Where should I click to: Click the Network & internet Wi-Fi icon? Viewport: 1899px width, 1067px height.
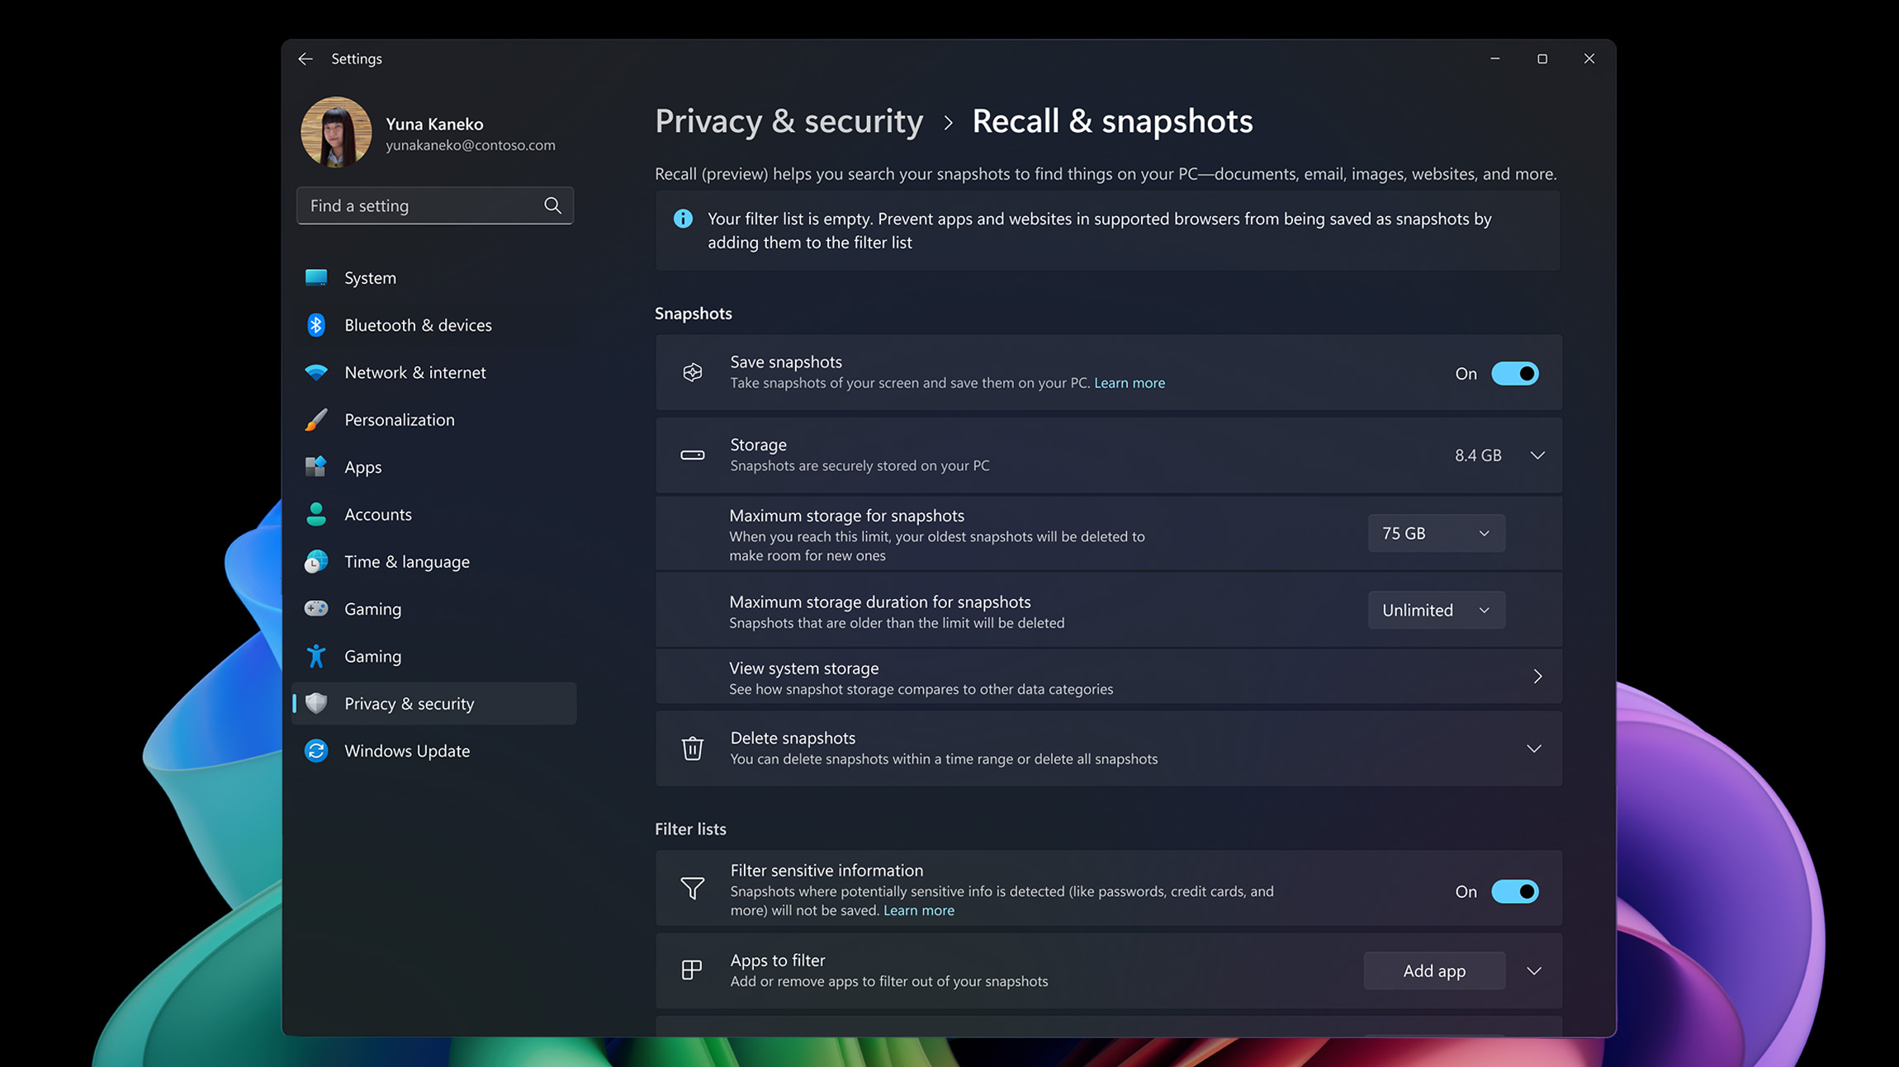(316, 372)
